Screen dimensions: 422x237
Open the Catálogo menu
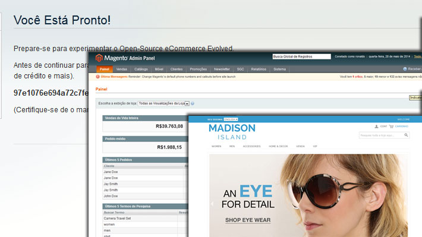coord(141,69)
